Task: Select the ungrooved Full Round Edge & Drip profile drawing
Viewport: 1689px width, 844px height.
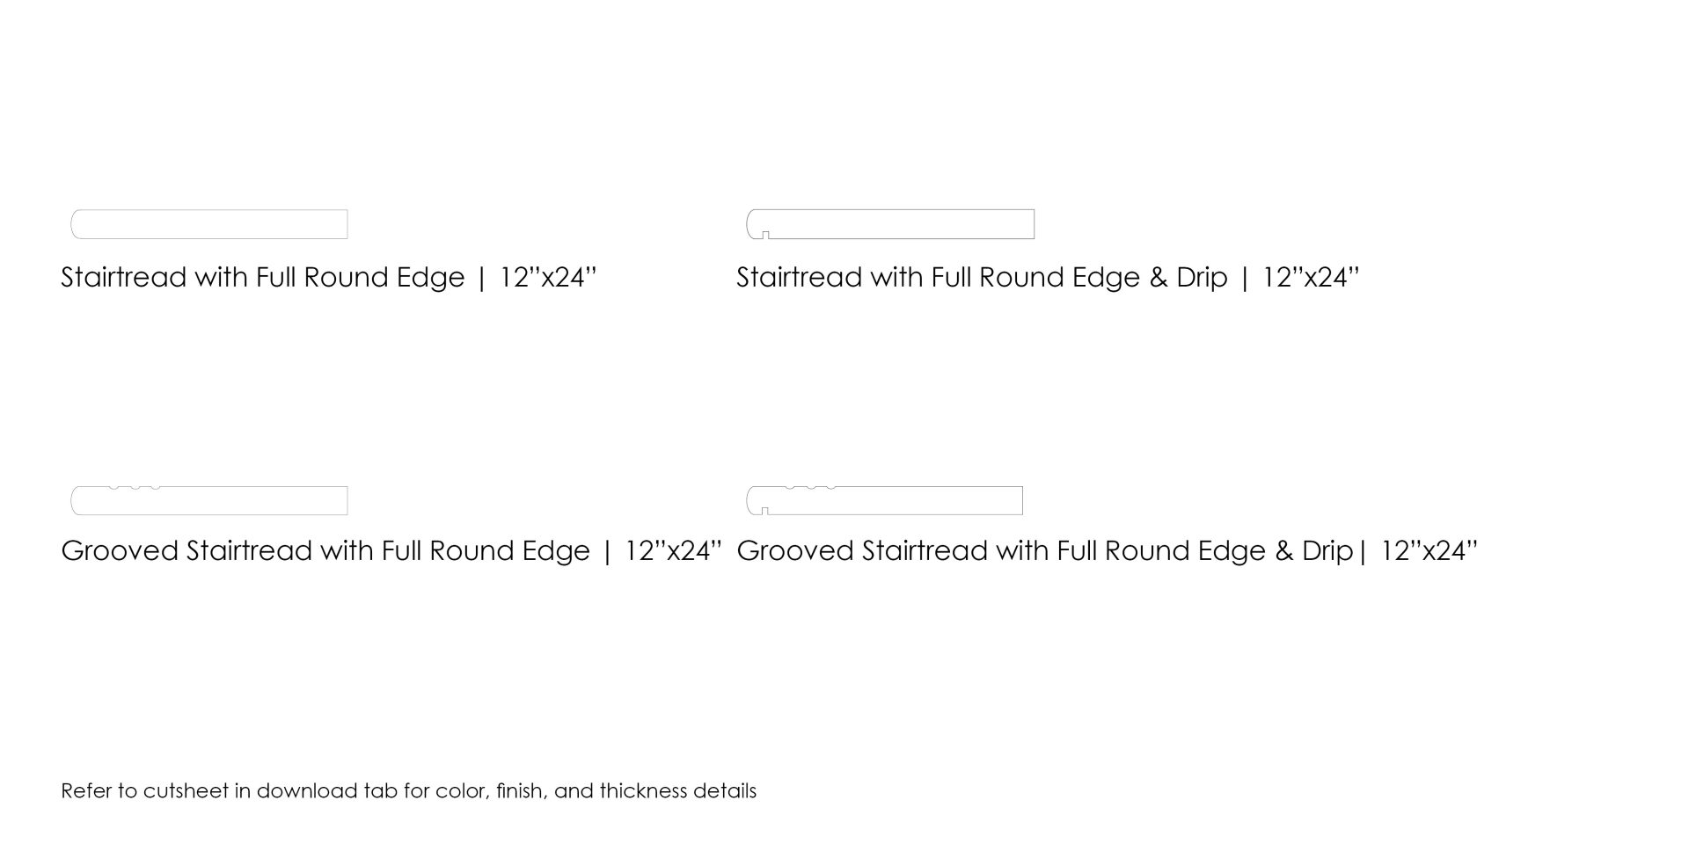Action: (x=890, y=224)
